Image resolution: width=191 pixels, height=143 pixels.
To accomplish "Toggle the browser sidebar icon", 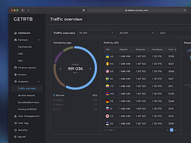I will pos(23,10).
